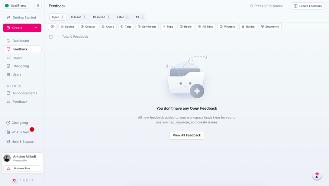Switch to the In Issue tab
Image resolution: width=329 pixels, height=186 pixels.
click(78, 17)
